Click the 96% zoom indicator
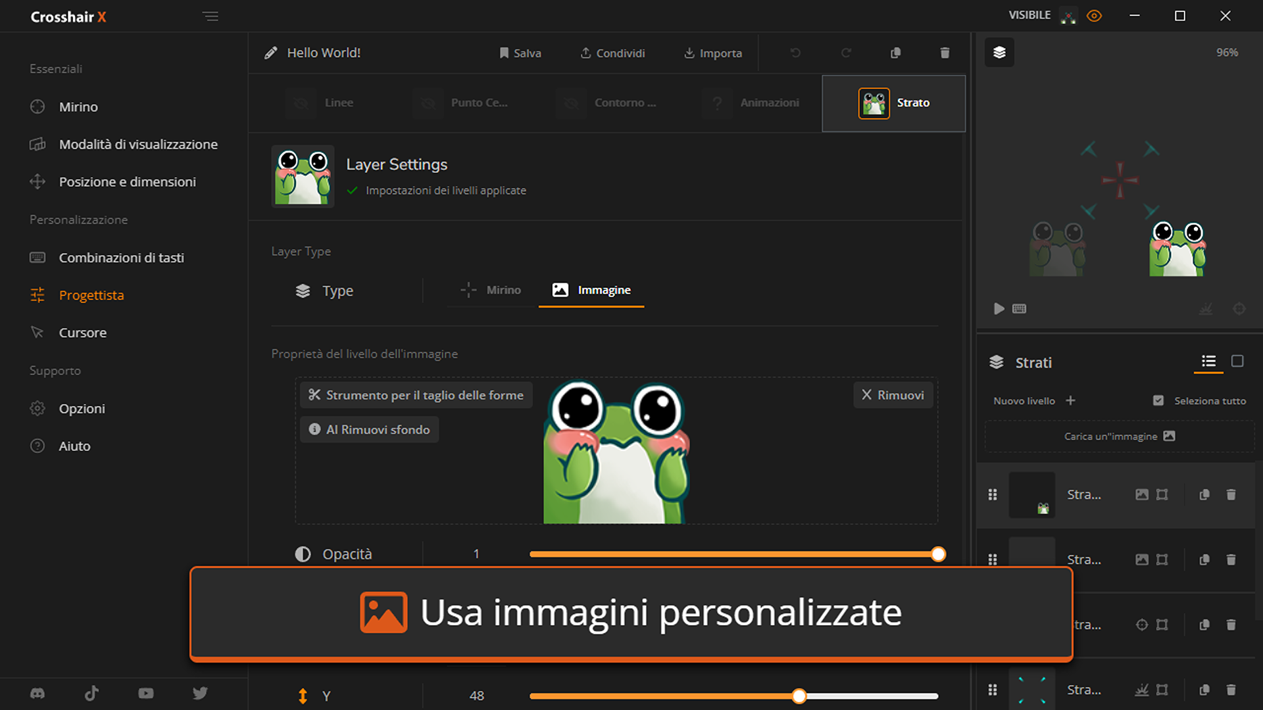Image resolution: width=1263 pixels, height=710 pixels. point(1227,52)
